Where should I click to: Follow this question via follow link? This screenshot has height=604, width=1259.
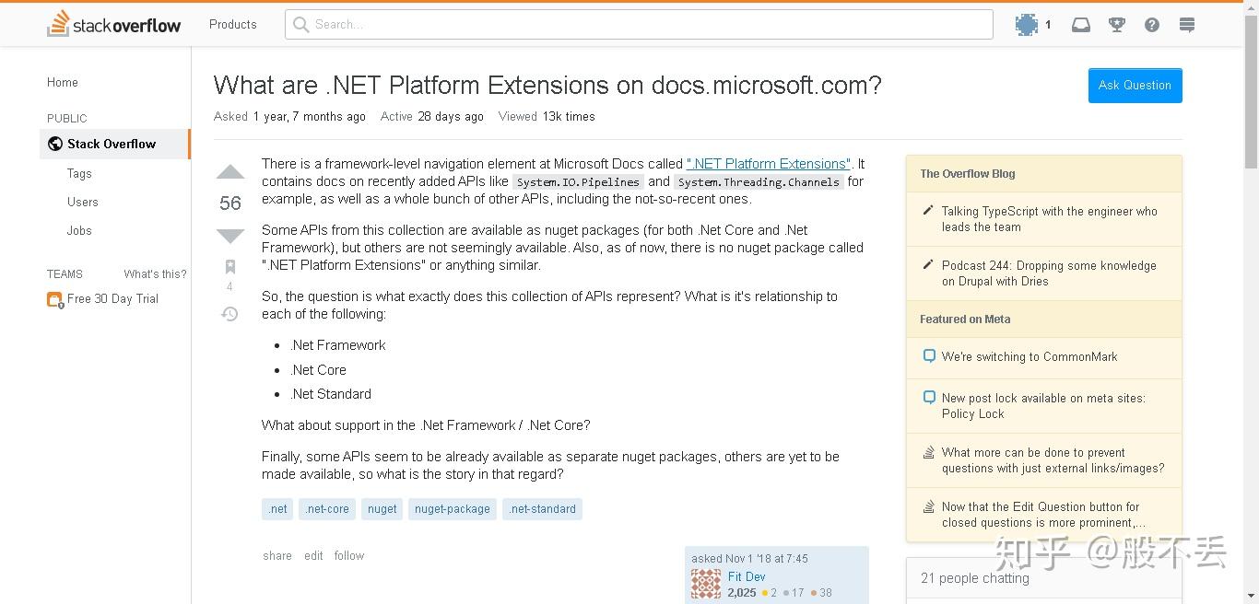(x=349, y=556)
